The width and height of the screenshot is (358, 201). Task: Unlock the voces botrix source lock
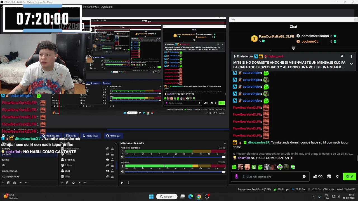click(112, 149)
